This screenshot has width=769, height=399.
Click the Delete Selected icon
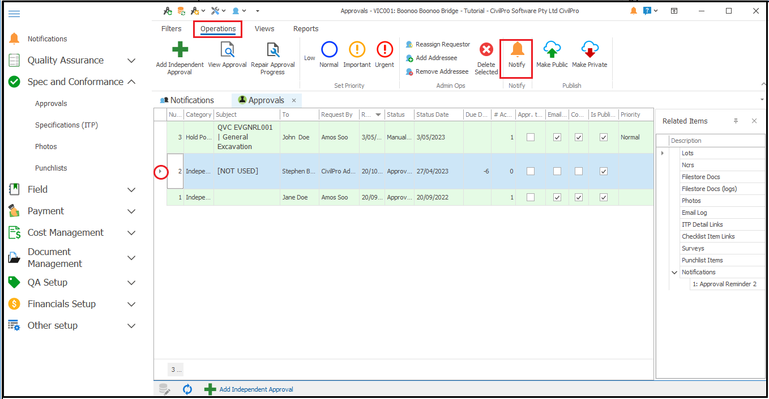[x=486, y=50]
